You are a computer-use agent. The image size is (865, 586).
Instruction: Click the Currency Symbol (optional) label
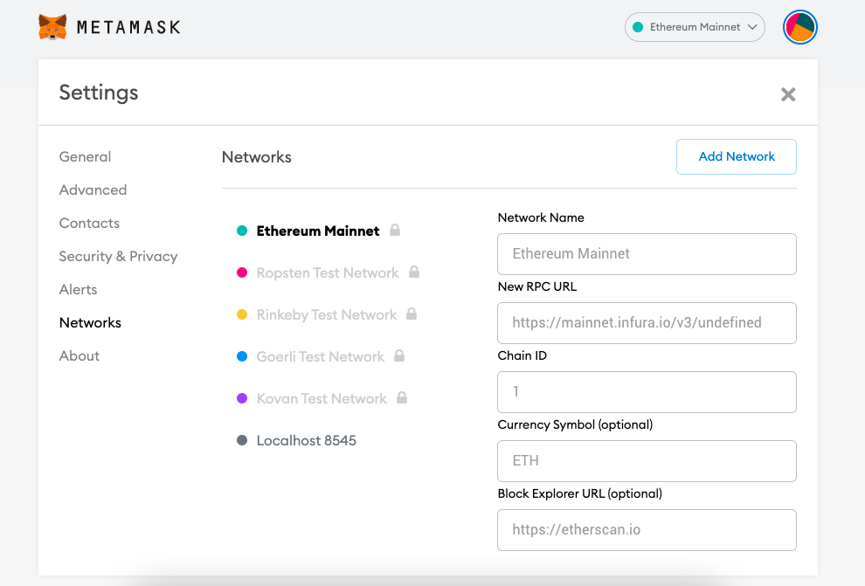point(575,424)
